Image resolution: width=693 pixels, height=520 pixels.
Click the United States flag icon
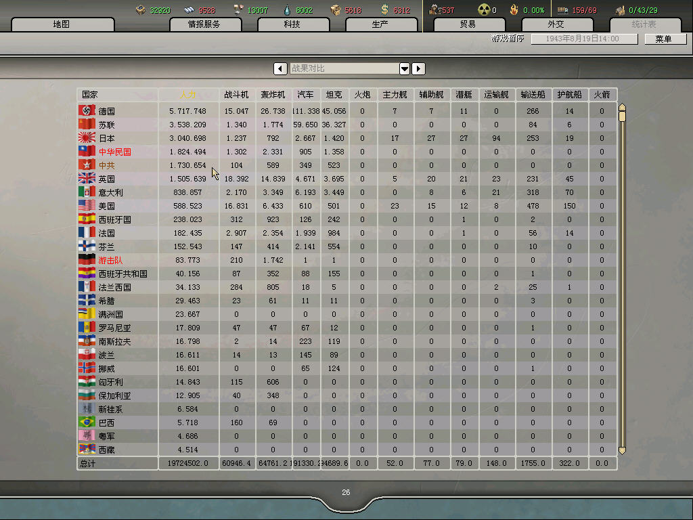pyautogui.click(x=87, y=206)
